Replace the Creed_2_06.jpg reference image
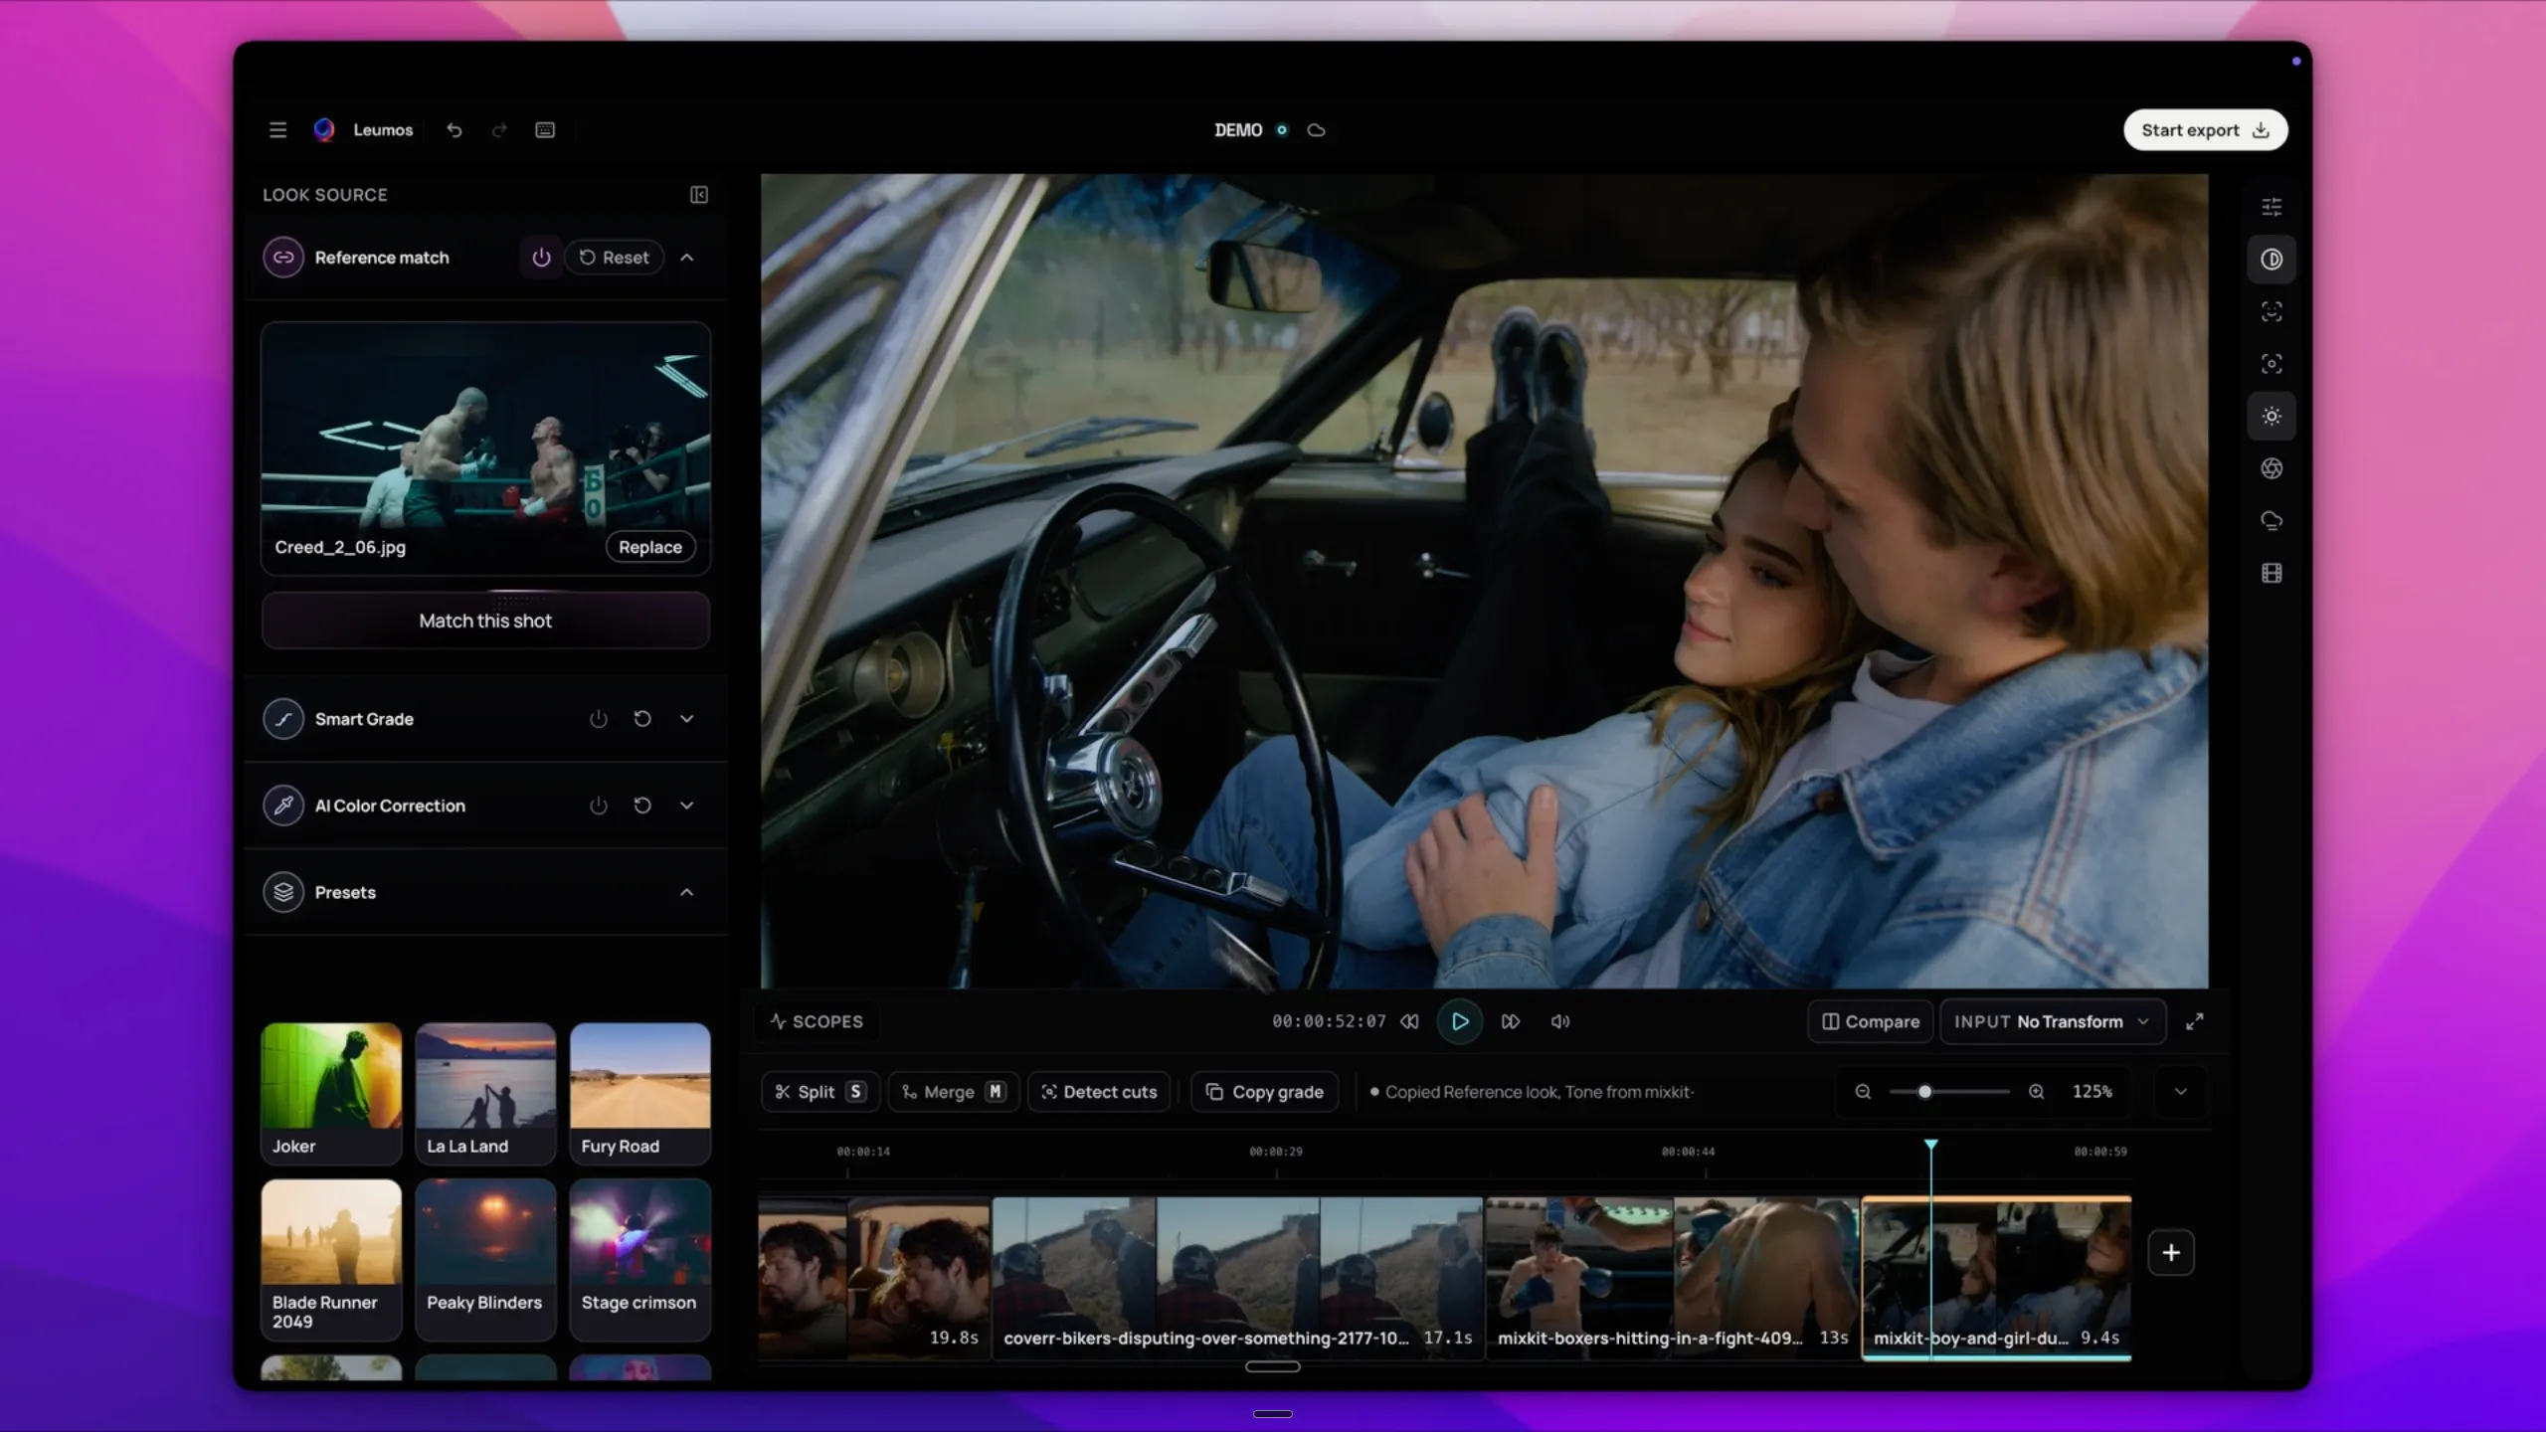This screenshot has height=1432, width=2546. click(650, 547)
